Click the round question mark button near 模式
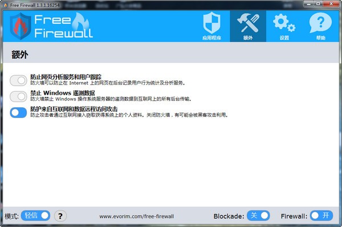The image size is (342, 227). click(x=60, y=216)
